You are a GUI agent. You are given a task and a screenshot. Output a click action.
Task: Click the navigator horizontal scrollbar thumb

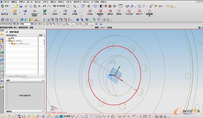(18, 76)
